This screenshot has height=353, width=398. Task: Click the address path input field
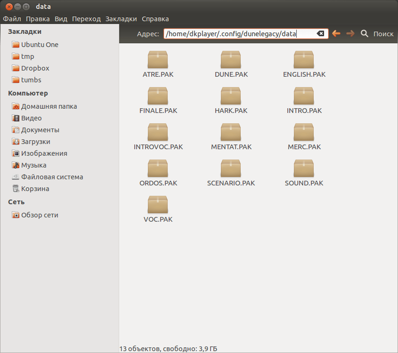(x=246, y=33)
